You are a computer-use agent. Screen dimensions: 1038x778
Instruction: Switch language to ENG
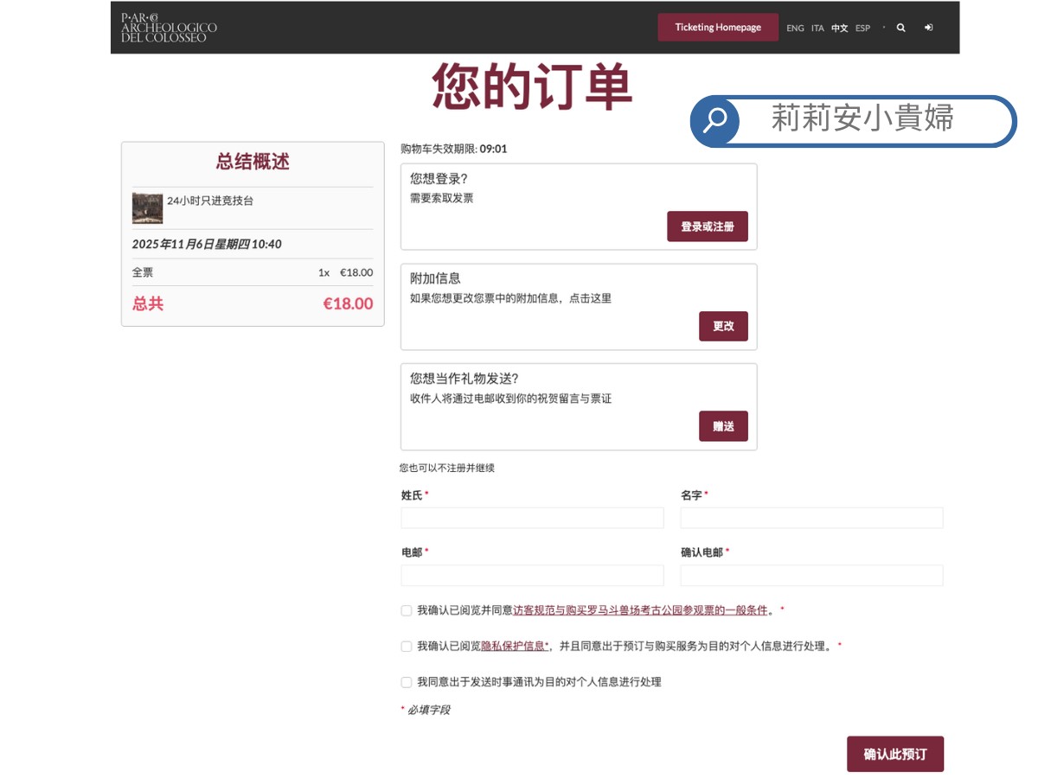pos(795,29)
